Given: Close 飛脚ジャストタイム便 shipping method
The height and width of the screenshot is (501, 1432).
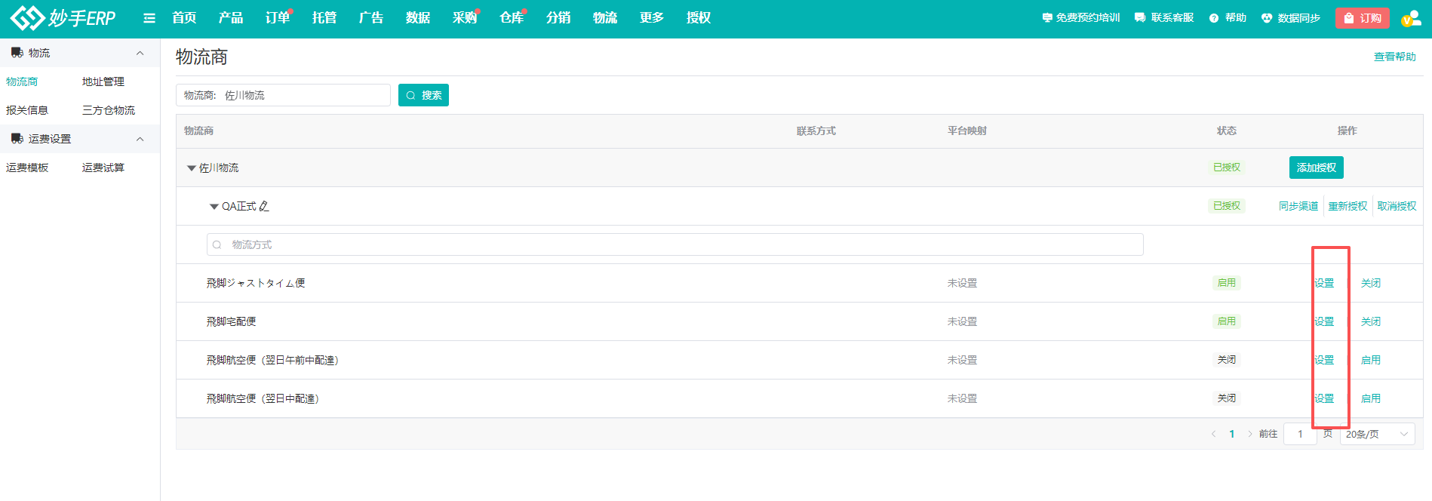Looking at the screenshot, I should (x=1370, y=283).
